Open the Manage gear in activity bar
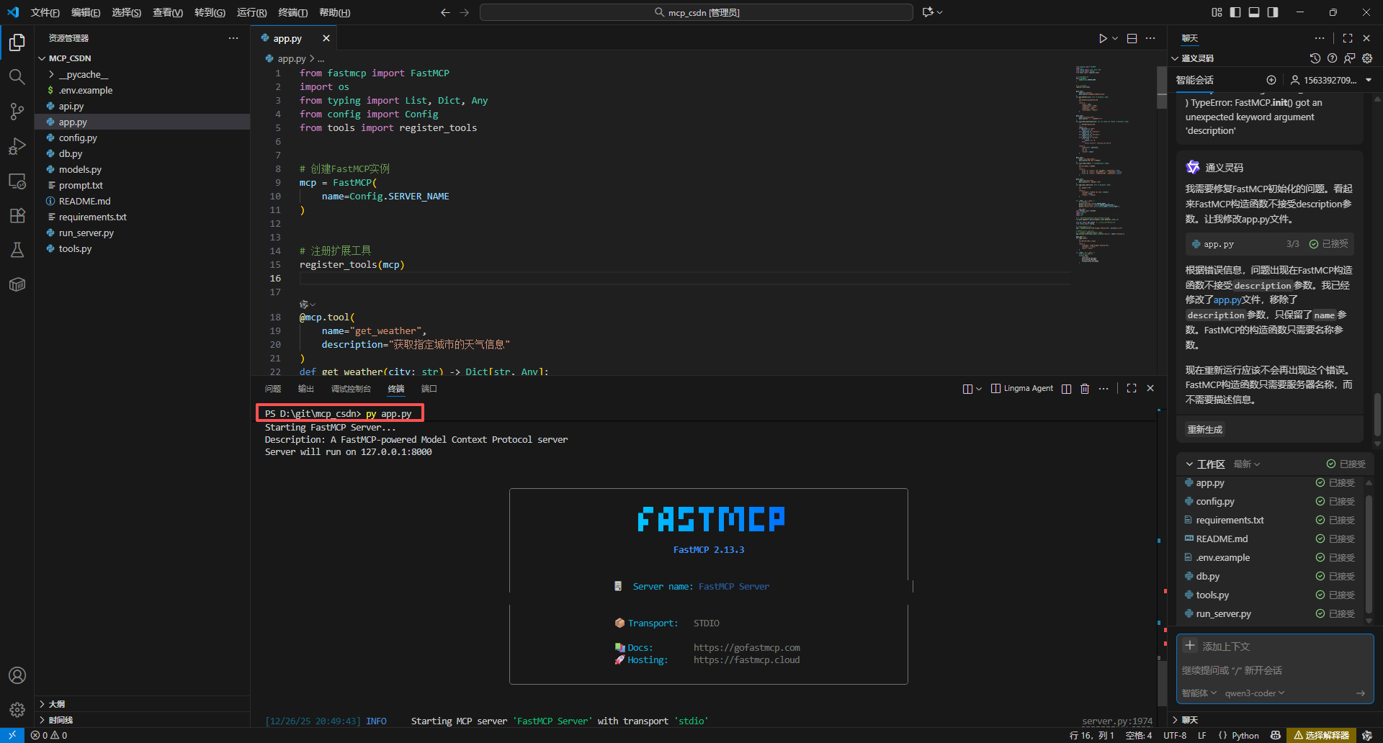1383x743 pixels. coord(17,710)
